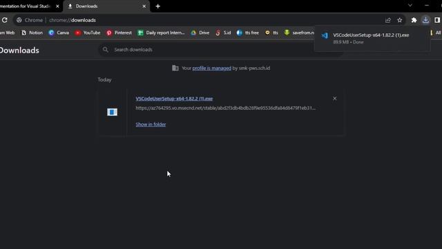This screenshot has height=249, width=442.
Task: Open the Pinterest bookmark
Action: coord(119,33)
